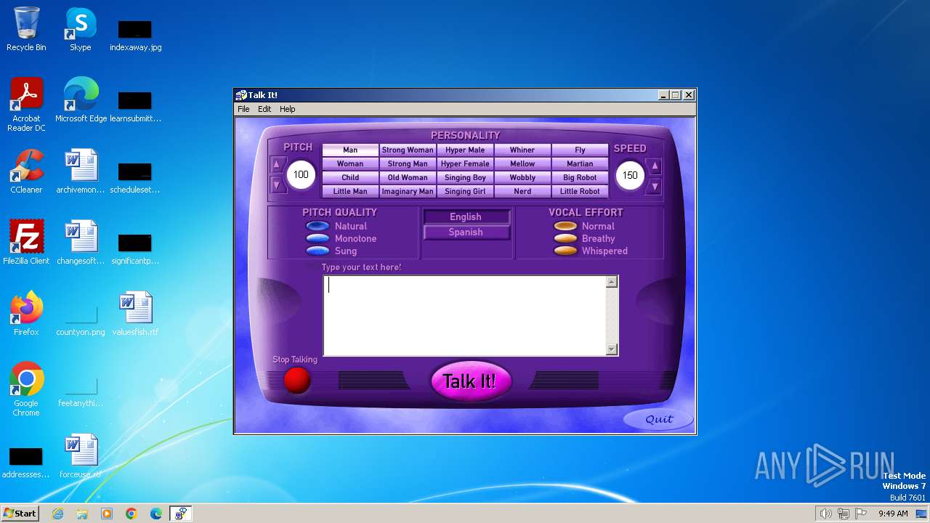The height and width of the screenshot is (523, 930).
Task: Open the Recycle Bin desktop icon
Action: click(26, 29)
